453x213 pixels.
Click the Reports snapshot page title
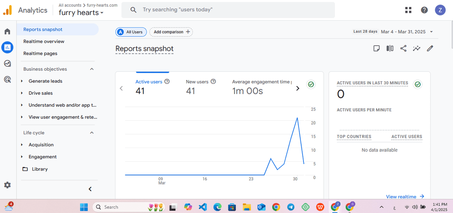145,49
